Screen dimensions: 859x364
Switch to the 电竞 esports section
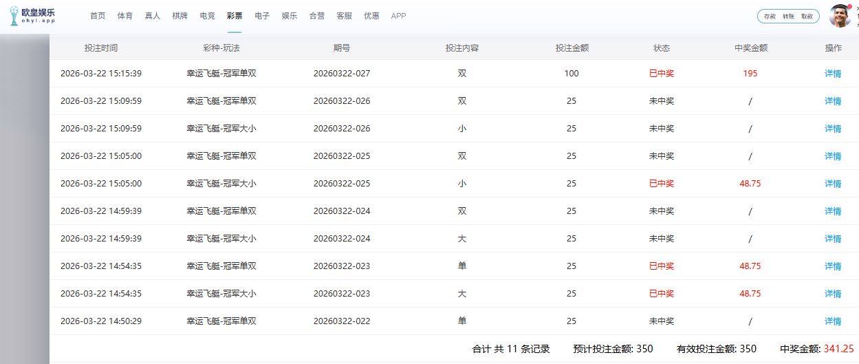(x=207, y=16)
